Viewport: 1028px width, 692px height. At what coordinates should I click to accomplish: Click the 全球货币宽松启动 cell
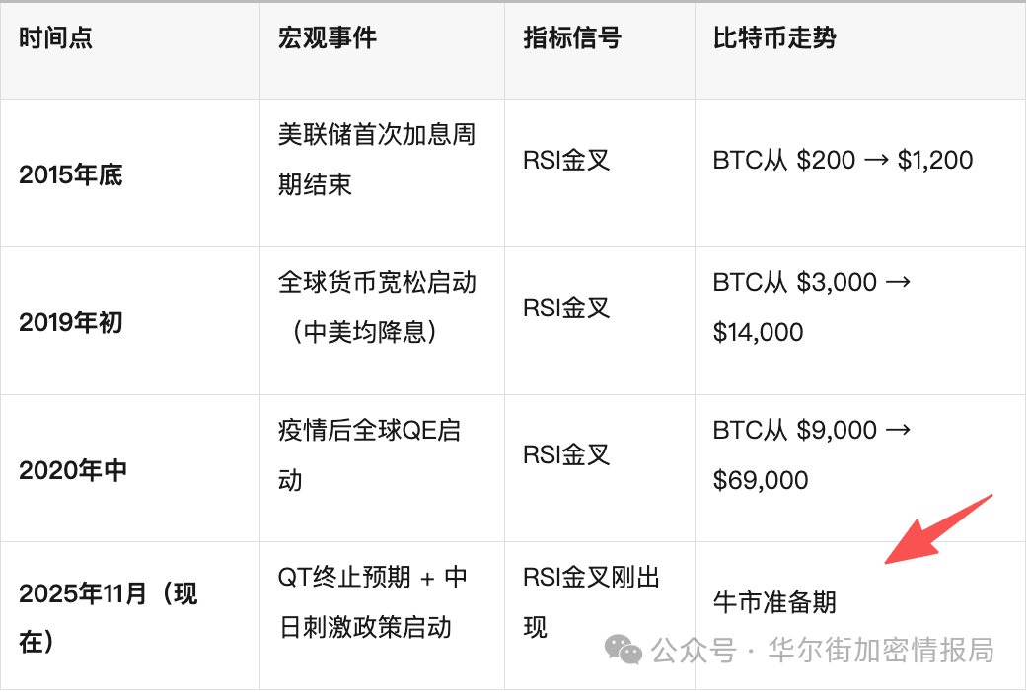377,308
